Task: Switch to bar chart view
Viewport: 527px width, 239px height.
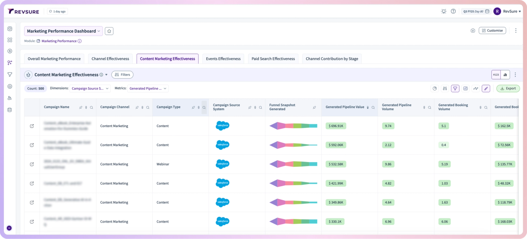Action: tap(505, 75)
